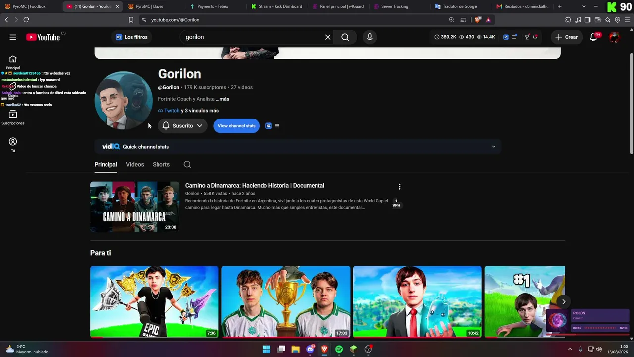Start voice search with the microphone

pyautogui.click(x=370, y=37)
